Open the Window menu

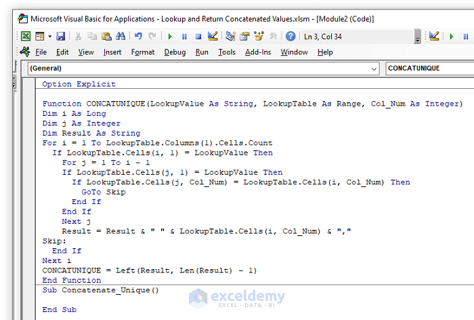(x=294, y=52)
